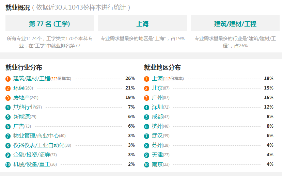The image size is (282, 176).
Task: Open the 机械/设备/重工 industry link
Action: pos(32,164)
